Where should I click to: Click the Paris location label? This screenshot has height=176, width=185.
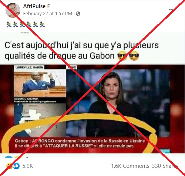[72, 67]
